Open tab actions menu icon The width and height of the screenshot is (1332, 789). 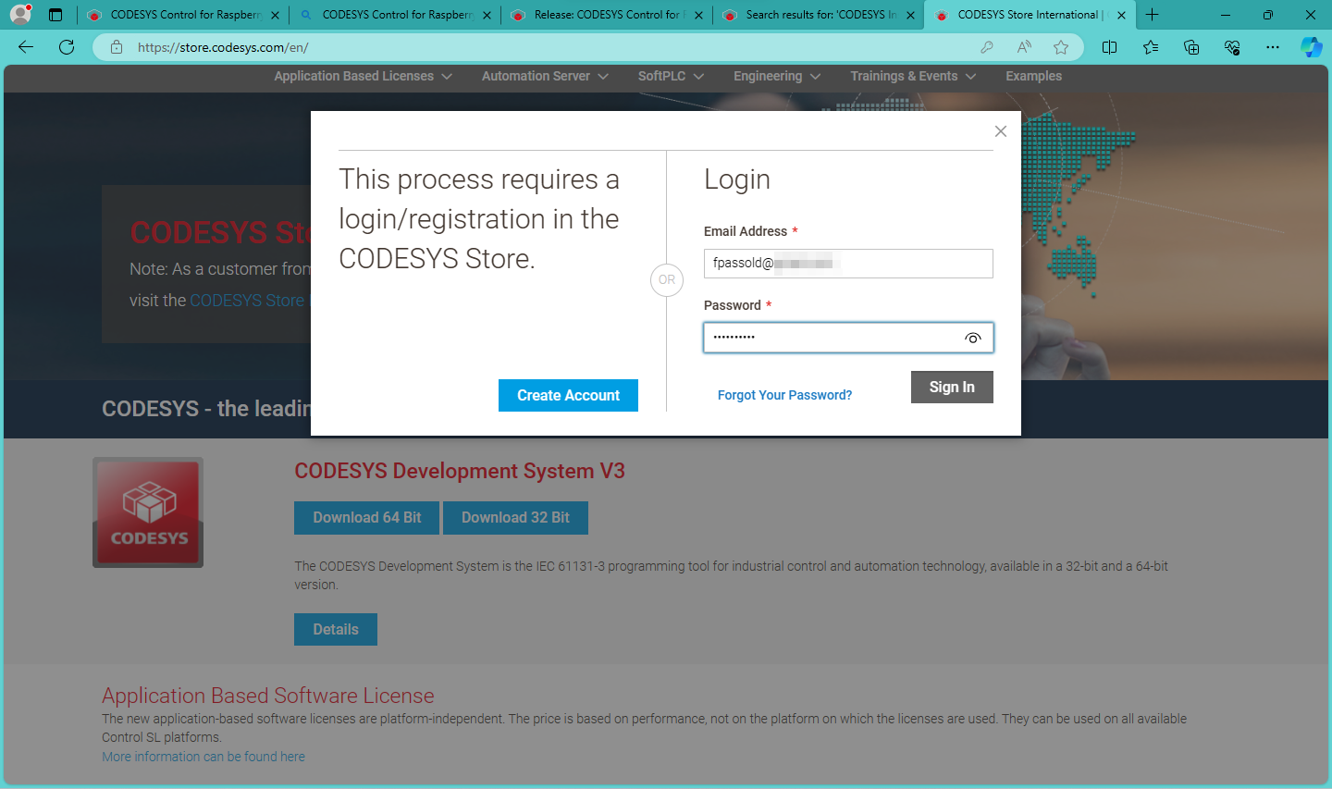coord(55,15)
